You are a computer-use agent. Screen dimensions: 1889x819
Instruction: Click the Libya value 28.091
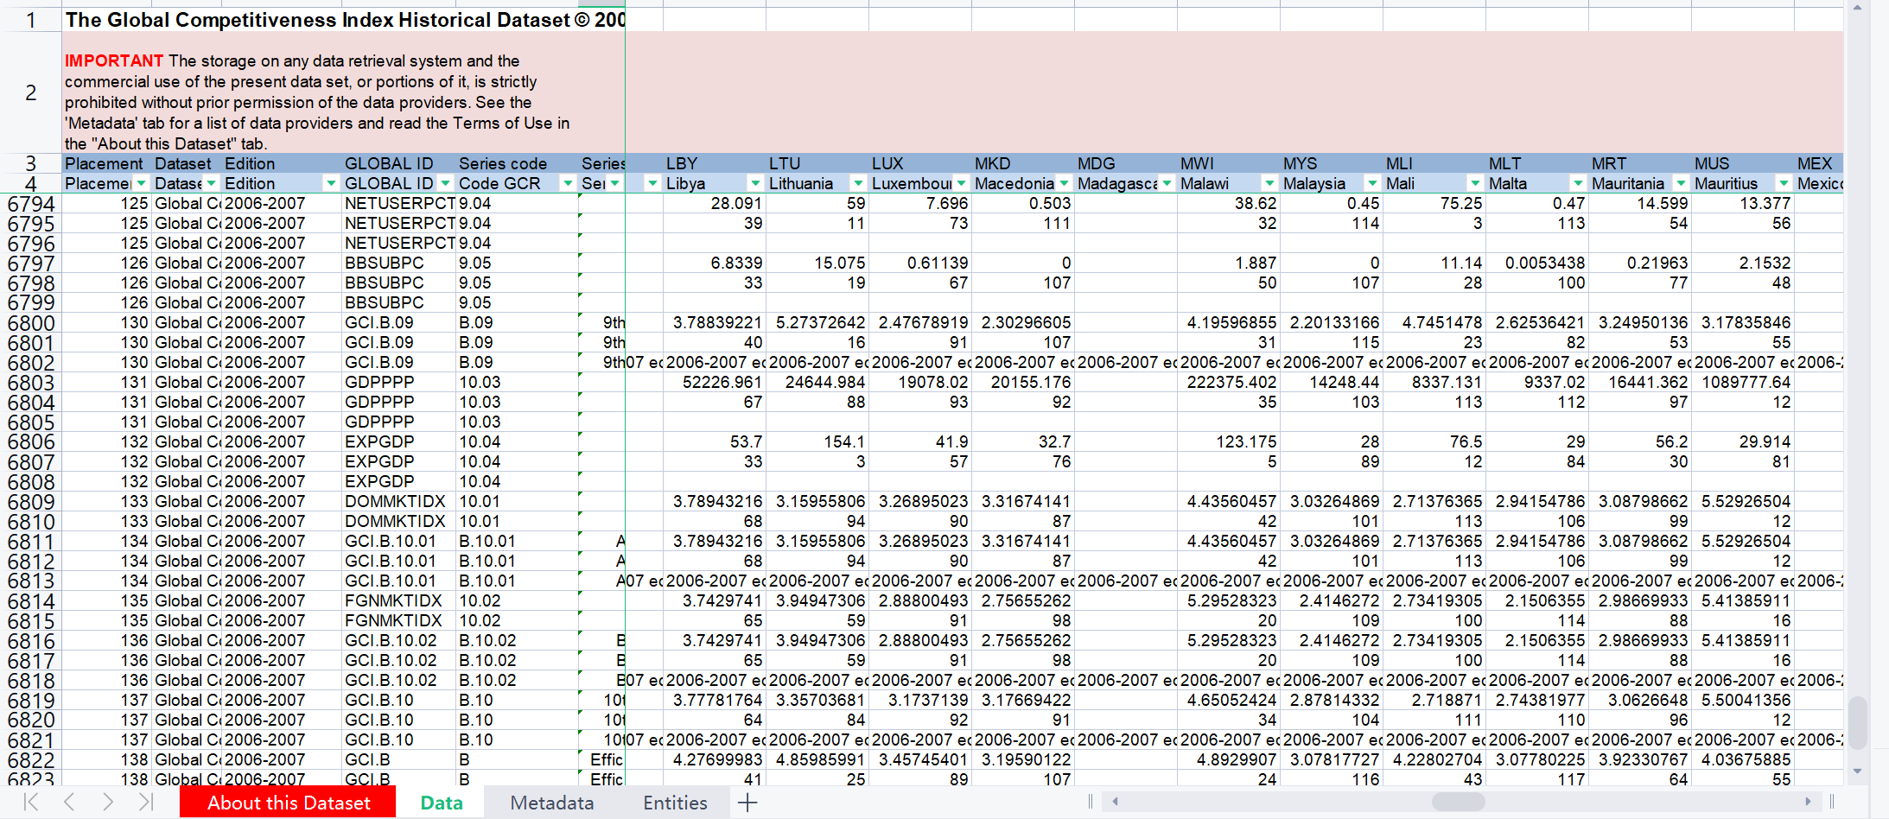click(714, 203)
